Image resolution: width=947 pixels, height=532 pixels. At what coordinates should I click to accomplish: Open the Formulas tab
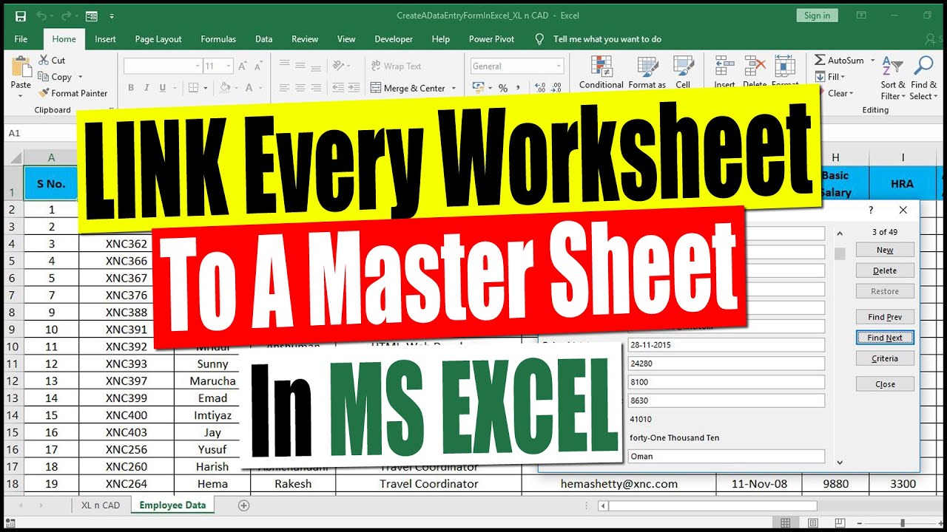pyautogui.click(x=218, y=39)
